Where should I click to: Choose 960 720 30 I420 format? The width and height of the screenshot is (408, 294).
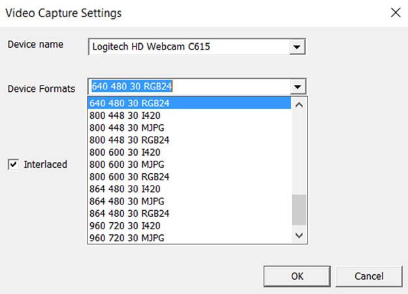pos(190,225)
